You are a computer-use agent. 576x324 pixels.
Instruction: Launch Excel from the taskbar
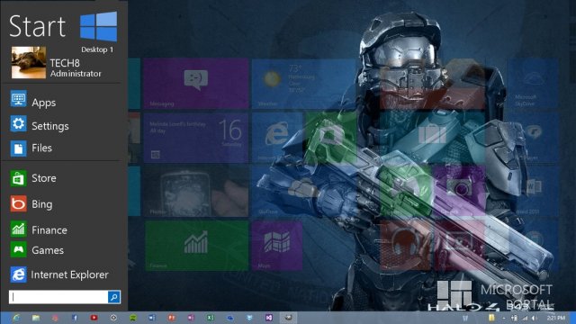coord(210,318)
